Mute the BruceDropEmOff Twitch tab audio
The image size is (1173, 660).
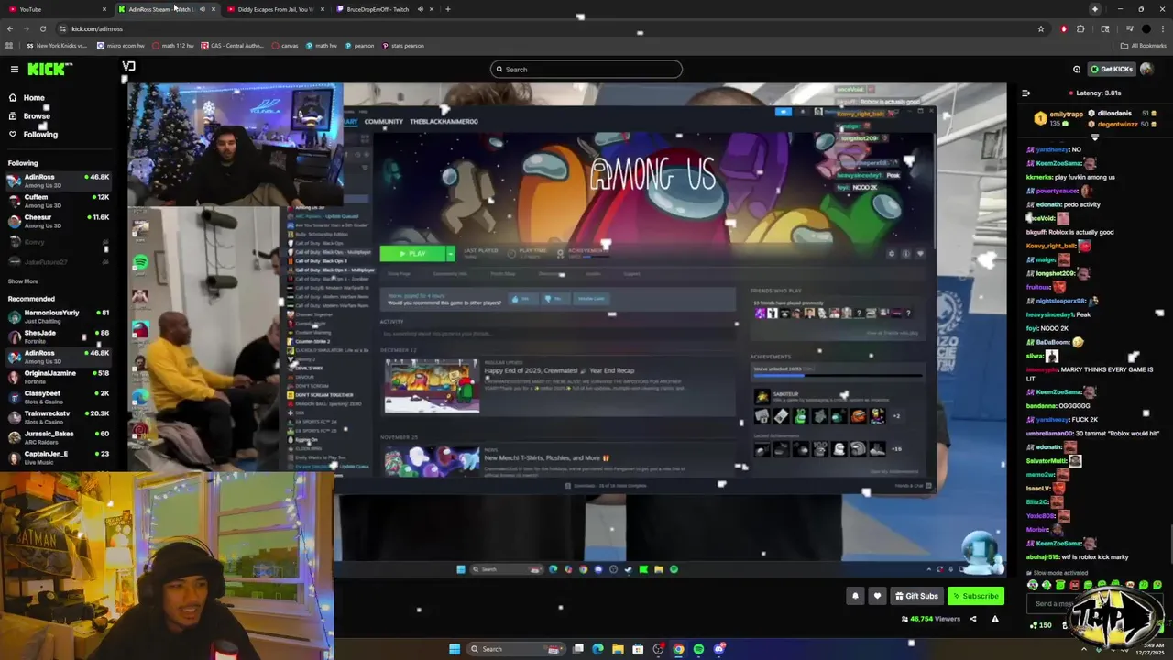pos(420,9)
